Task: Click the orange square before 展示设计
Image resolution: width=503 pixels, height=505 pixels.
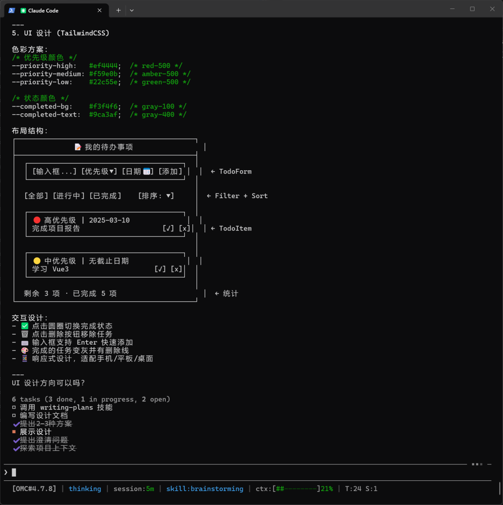Action: [14, 432]
